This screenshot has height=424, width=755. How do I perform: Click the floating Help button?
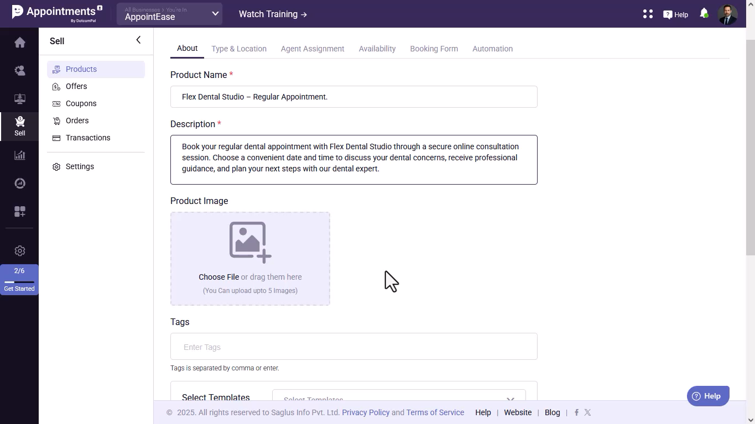[707, 396]
